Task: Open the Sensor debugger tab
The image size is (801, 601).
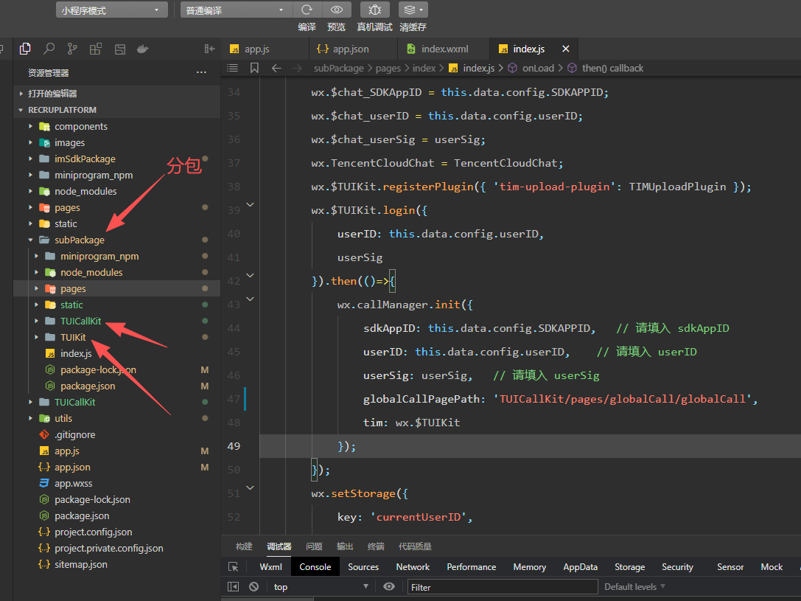Action: click(730, 567)
